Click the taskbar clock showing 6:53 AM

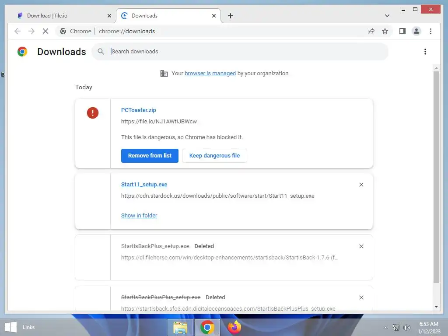click(429, 328)
